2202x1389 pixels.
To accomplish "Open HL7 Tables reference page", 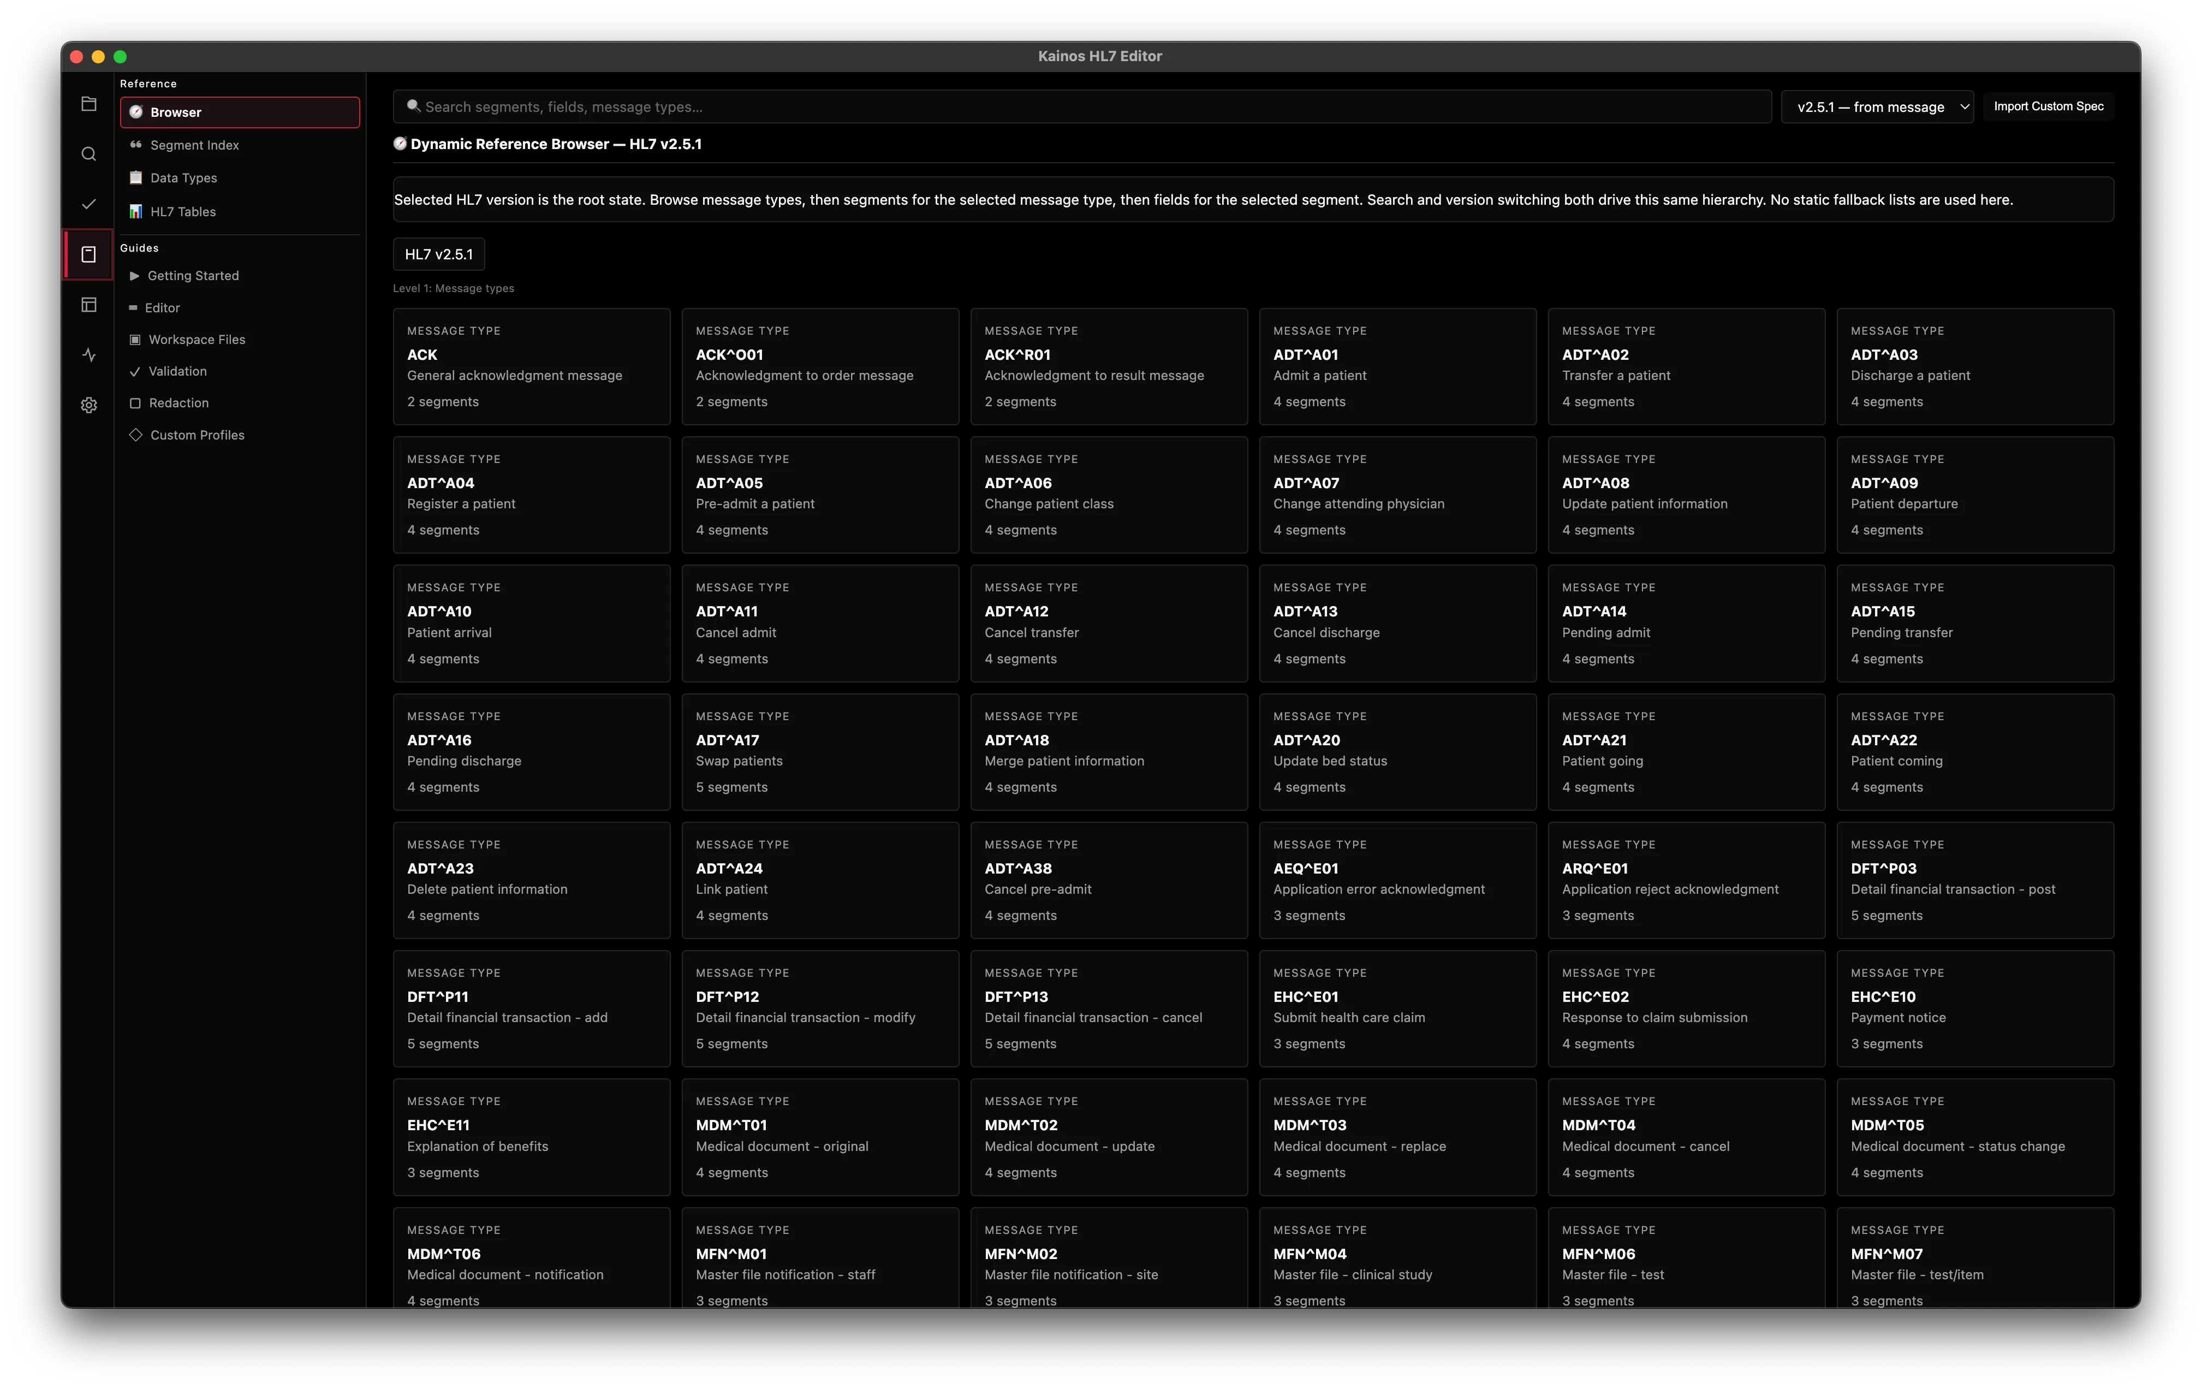I will [x=240, y=212].
